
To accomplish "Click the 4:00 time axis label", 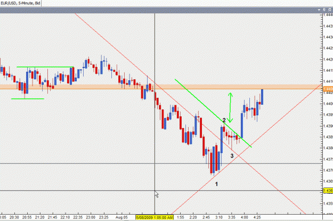I will [244, 217].
